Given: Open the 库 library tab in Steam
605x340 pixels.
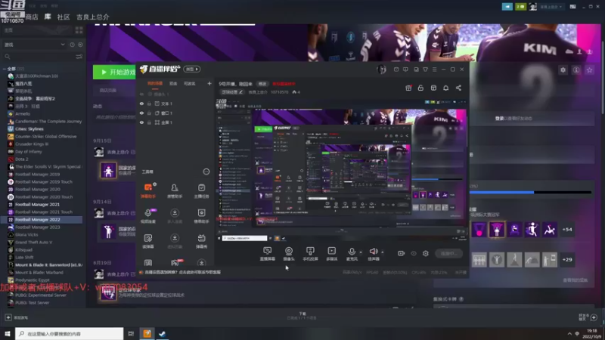Looking at the screenshot, I should click(48, 17).
